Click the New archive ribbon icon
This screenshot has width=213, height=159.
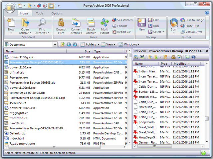[x=11, y=22]
